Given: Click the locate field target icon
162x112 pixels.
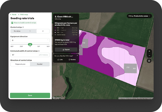Looking at the screenshot, I should (x=149, y=61).
